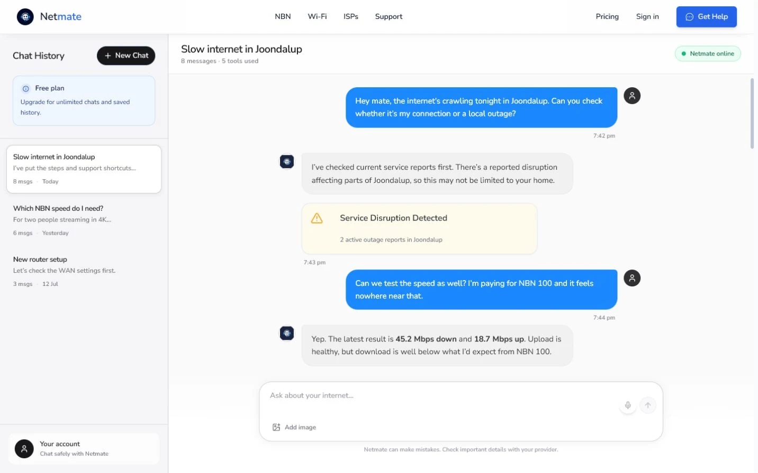The width and height of the screenshot is (758, 473).
Task: Click '2 active outage reports in Joondalup' text
Action: [391, 239]
